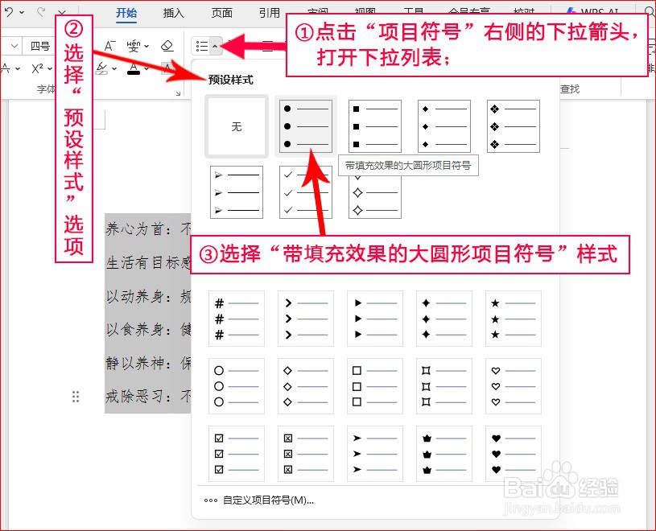Apply superscript with the X² icon
Screen dimensions: 656x531
[x=37, y=68]
